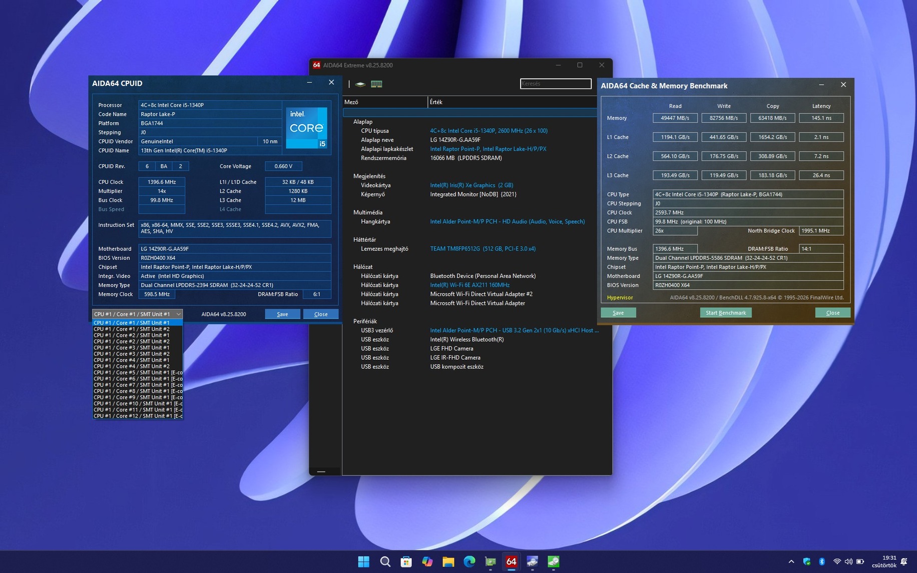This screenshot has height=573, width=917.
Task: Collapse the CPU core selector dropdown
Action: [178, 314]
